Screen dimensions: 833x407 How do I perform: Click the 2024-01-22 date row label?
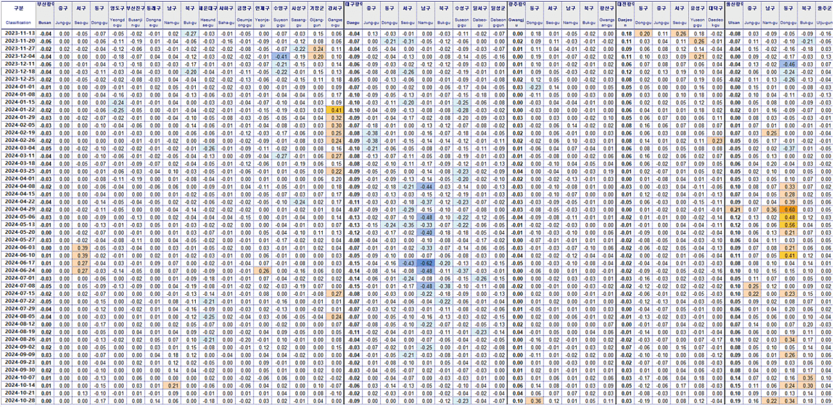coord(18,110)
